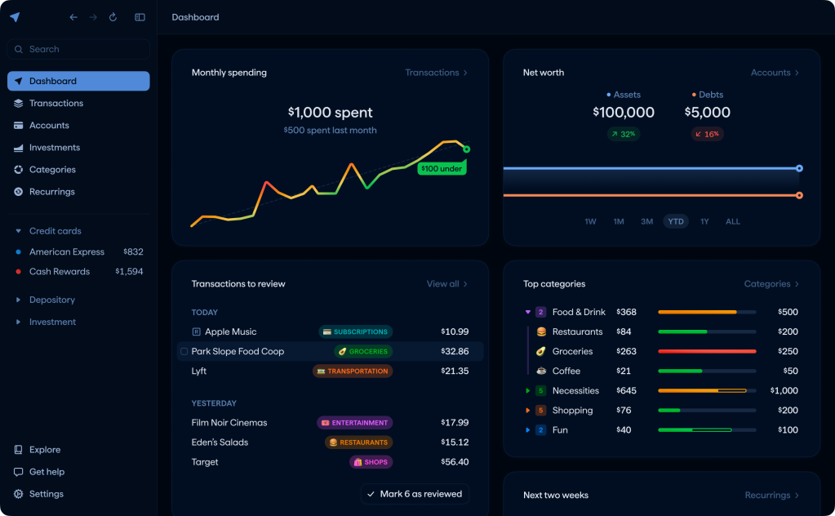Screen dimensions: 835x516
Task: Click the Groceries budget progress bar
Action: pos(707,351)
